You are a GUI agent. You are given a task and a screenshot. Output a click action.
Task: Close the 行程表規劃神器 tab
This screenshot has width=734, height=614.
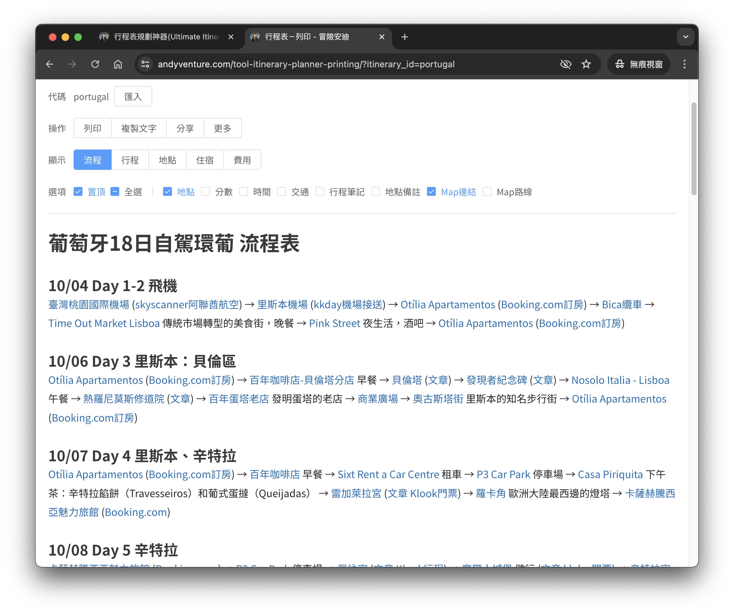[231, 37]
